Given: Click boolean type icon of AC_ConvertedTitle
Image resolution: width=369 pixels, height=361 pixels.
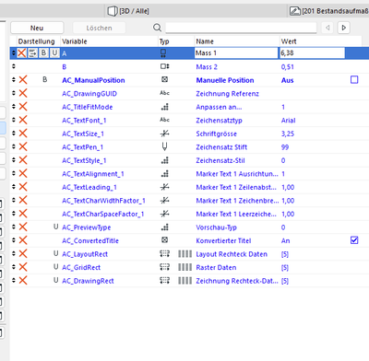Looking at the screenshot, I should (x=164, y=240).
